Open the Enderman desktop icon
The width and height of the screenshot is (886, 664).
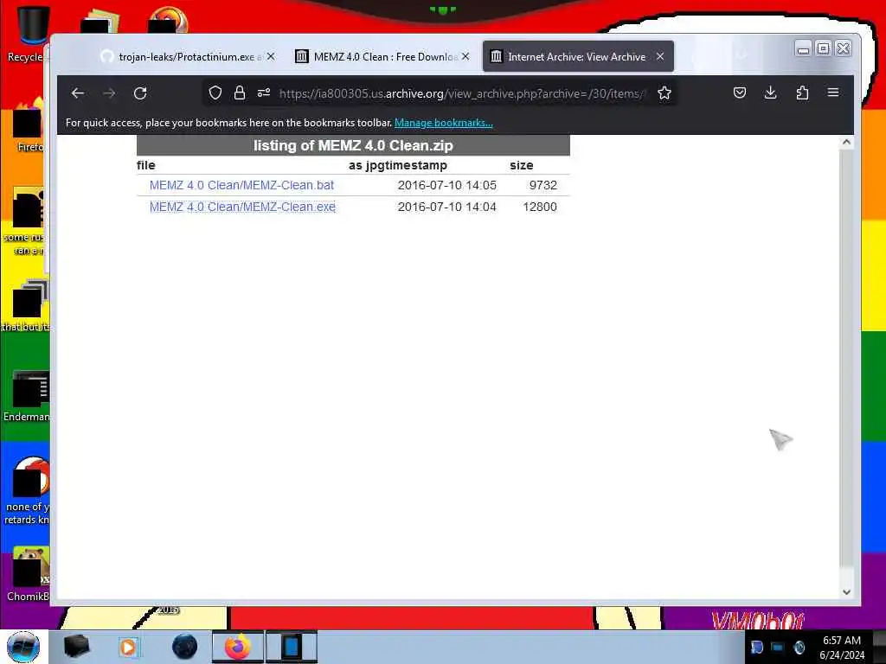coord(27,396)
